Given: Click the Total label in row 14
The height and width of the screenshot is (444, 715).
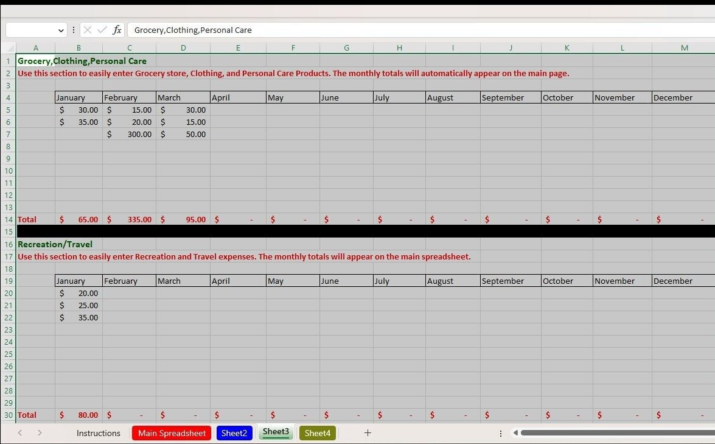Looking at the screenshot, I should [27, 219].
